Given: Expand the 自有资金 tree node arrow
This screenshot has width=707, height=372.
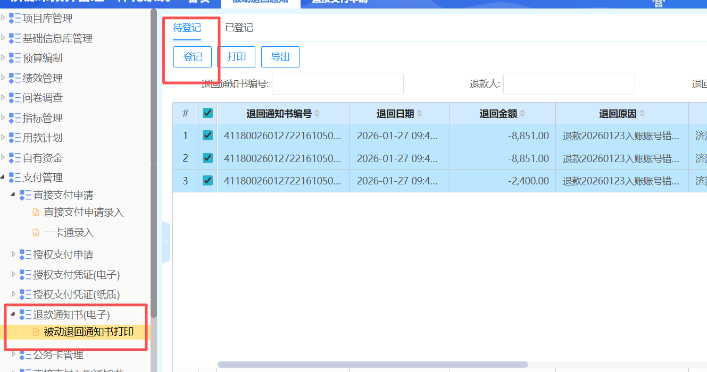Looking at the screenshot, I should [x=3, y=158].
